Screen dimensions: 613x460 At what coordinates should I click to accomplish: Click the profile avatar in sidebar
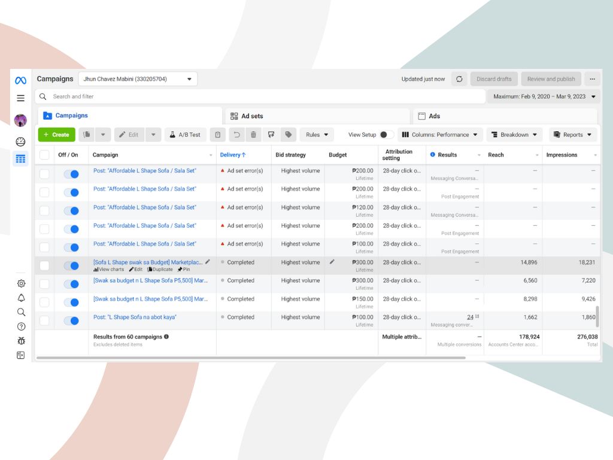point(21,120)
